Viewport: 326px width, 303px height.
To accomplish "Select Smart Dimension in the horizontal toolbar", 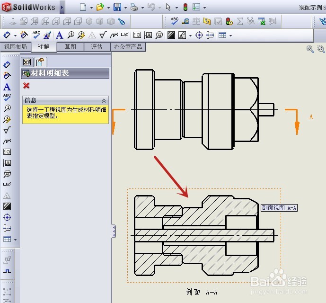I will (x=7, y=35).
